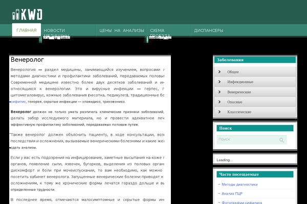
Task: Expand the Венерические chevron arrow
Action: coord(220,92)
